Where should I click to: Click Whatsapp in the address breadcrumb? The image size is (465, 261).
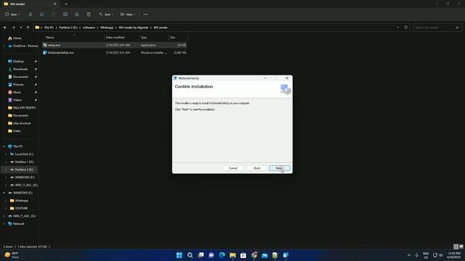pos(107,28)
